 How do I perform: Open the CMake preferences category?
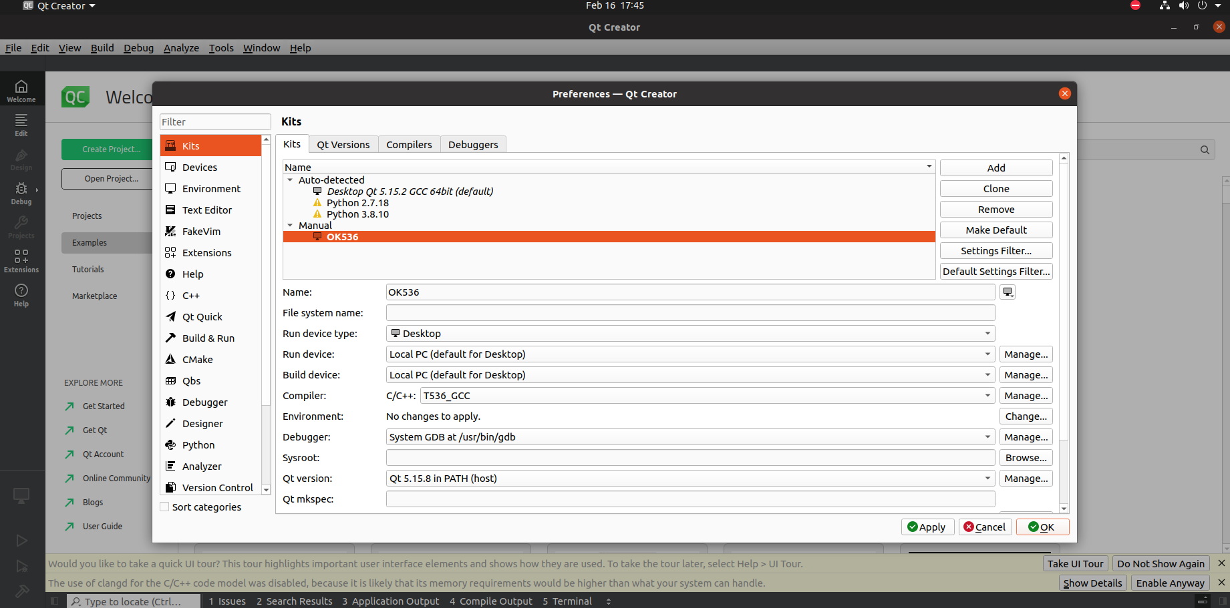(x=197, y=360)
